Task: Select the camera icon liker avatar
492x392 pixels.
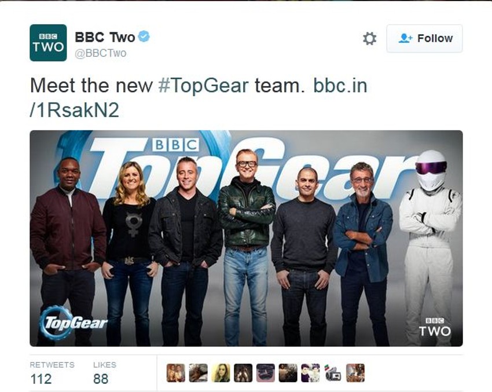Action: coord(333,373)
